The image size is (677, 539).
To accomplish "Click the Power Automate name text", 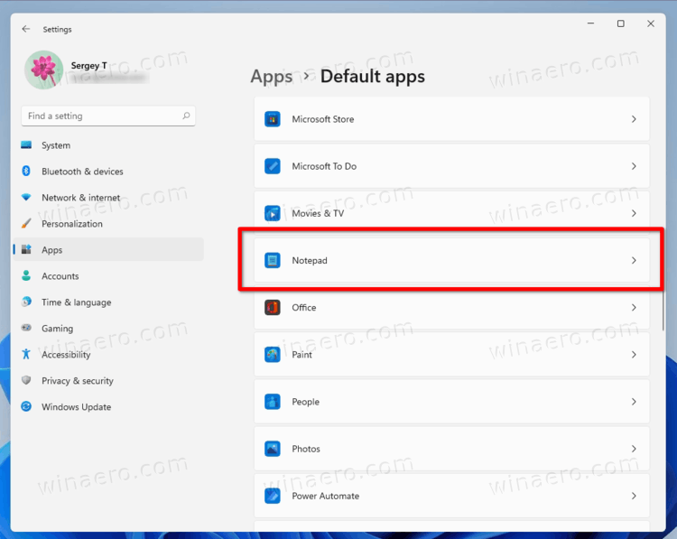I will coord(326,496).
